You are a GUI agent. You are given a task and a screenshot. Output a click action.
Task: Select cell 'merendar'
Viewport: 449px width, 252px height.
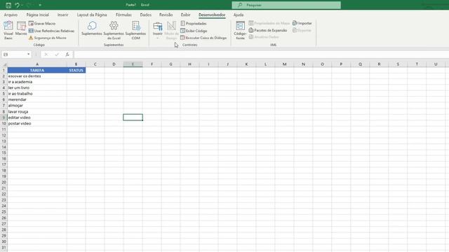pos(37,99)
